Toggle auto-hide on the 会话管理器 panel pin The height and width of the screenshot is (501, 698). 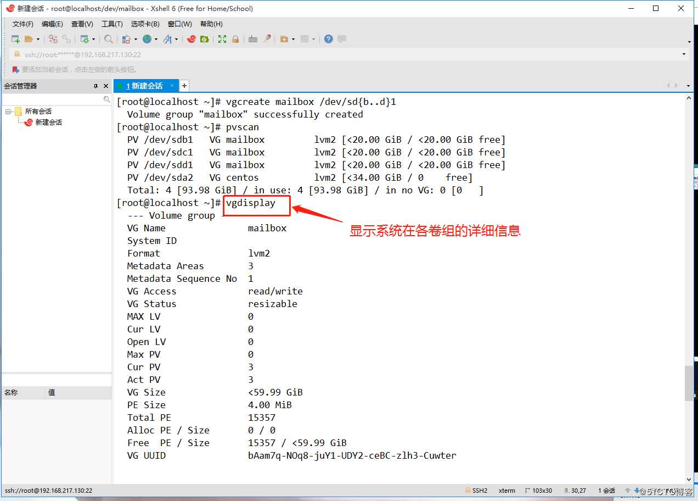(x=97, y=86)
